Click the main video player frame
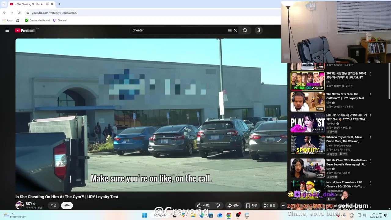This screenshot has height=220, width=391. pyautogui.click(x=151, y=115)
